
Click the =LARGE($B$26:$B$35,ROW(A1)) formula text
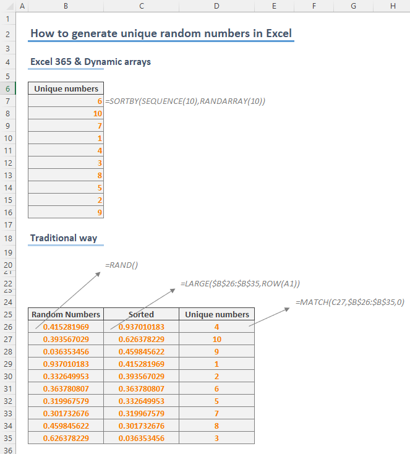pos(241,283)
